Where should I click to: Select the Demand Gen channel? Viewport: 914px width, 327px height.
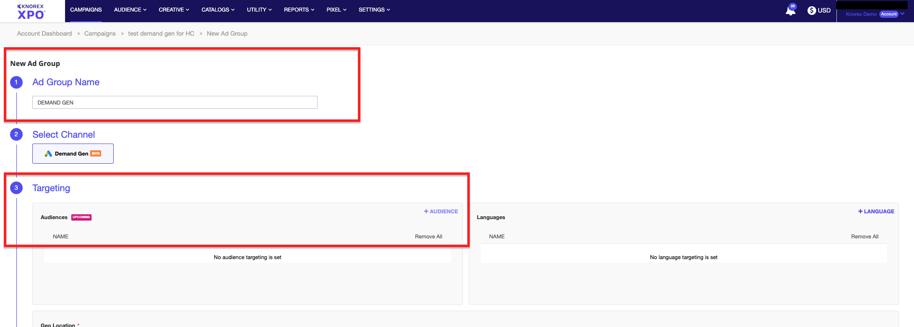click(73, 154)
